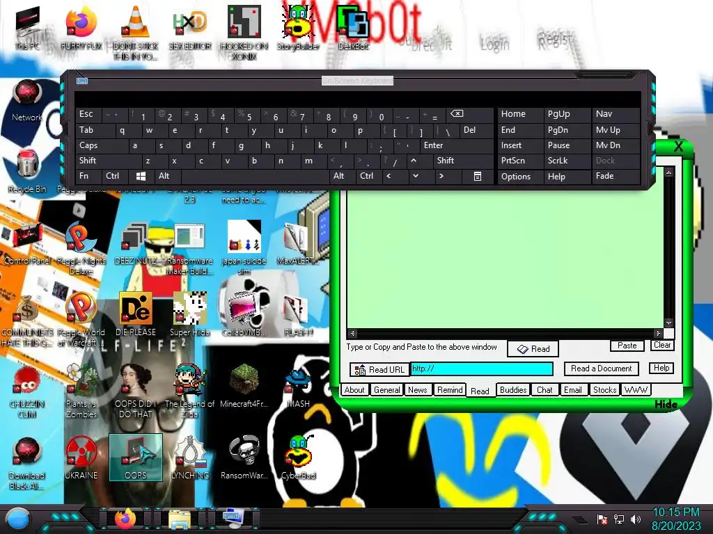Viewport: 713px width, 534px height.
Task: Click the context menu keyboard key
Action: pyautogui.click(x=478, y=176)
